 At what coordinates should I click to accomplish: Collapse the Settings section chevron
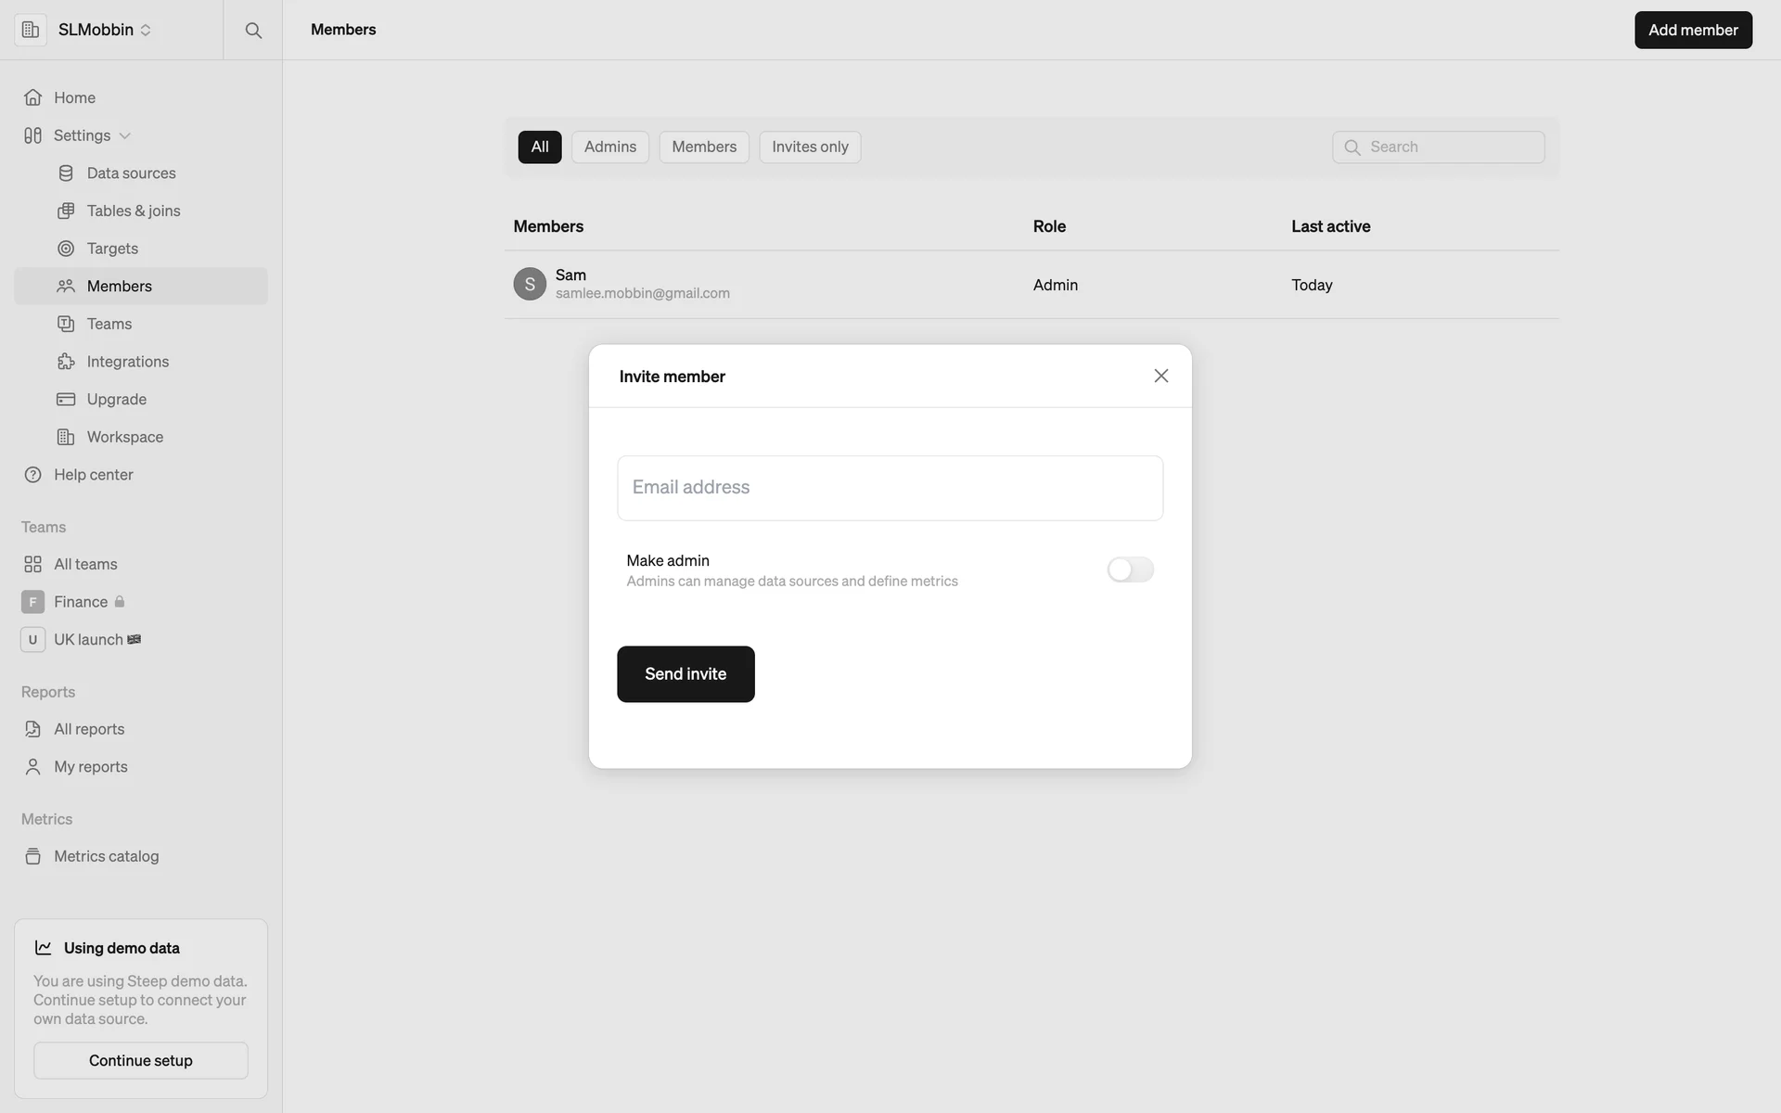coord(125,135)
